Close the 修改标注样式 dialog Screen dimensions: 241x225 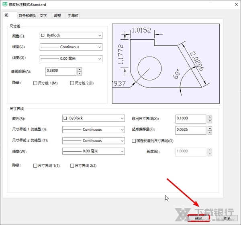(x=236, y=4)
